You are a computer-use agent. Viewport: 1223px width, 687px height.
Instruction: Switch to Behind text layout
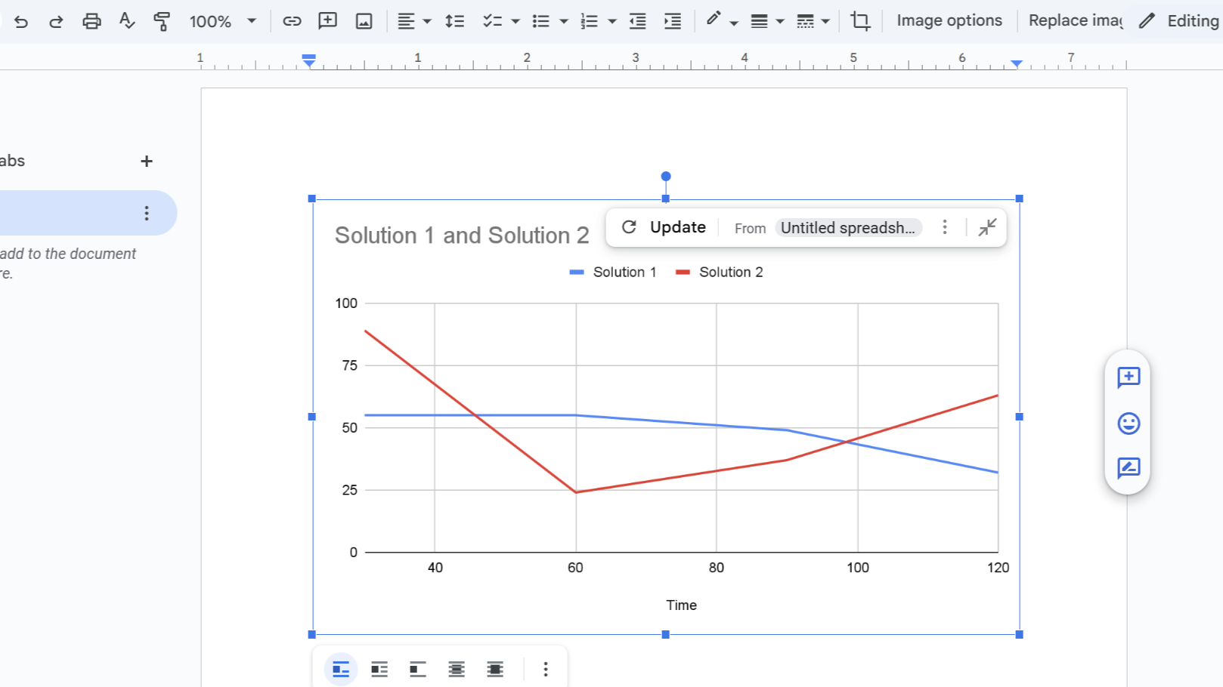pos(457,669)
